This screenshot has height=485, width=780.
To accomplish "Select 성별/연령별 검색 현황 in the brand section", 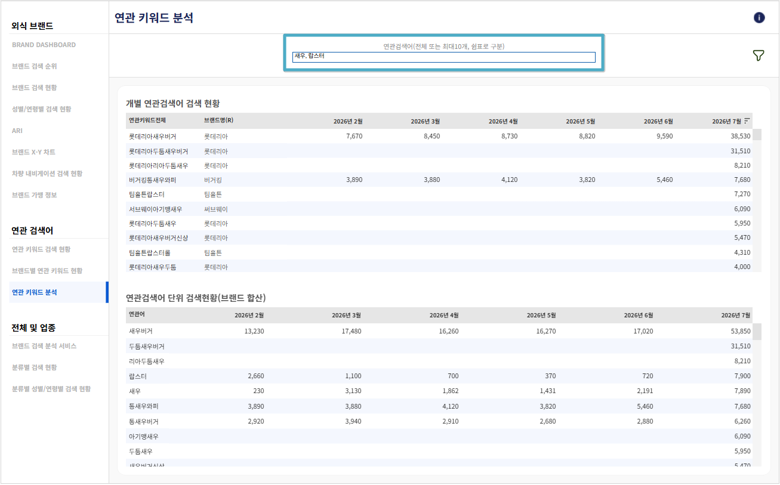I will 41,109.
